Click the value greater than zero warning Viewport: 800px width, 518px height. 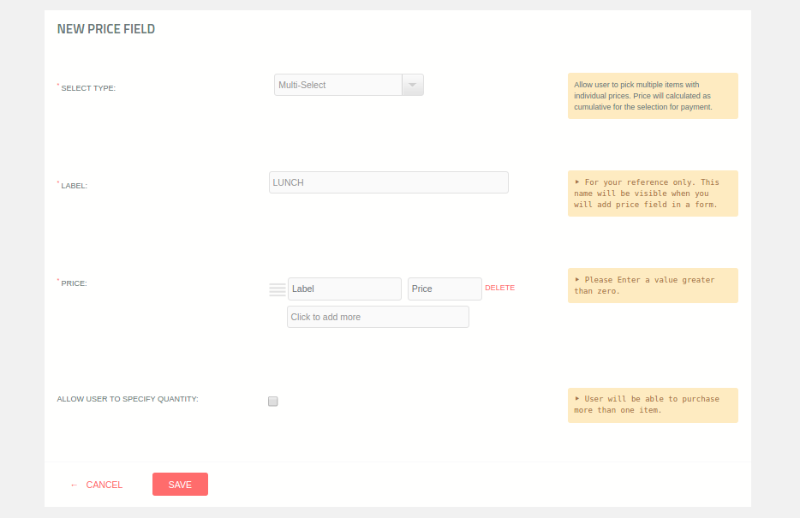pos(653,285)
